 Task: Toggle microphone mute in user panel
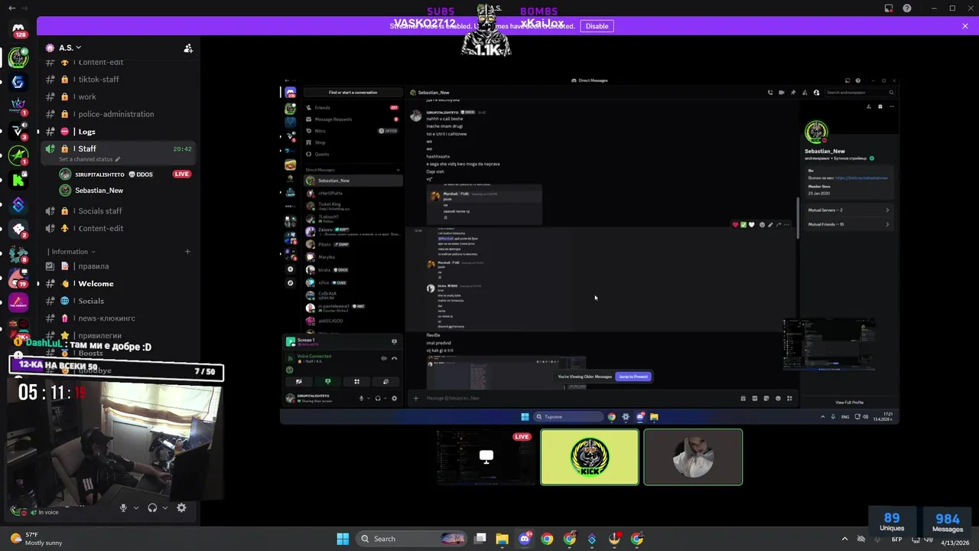point(123,507)
